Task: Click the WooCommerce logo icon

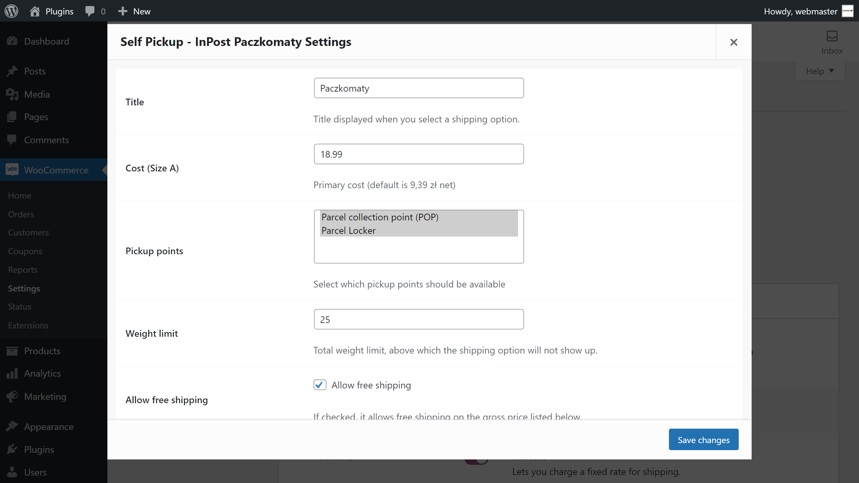Action: 12,170
